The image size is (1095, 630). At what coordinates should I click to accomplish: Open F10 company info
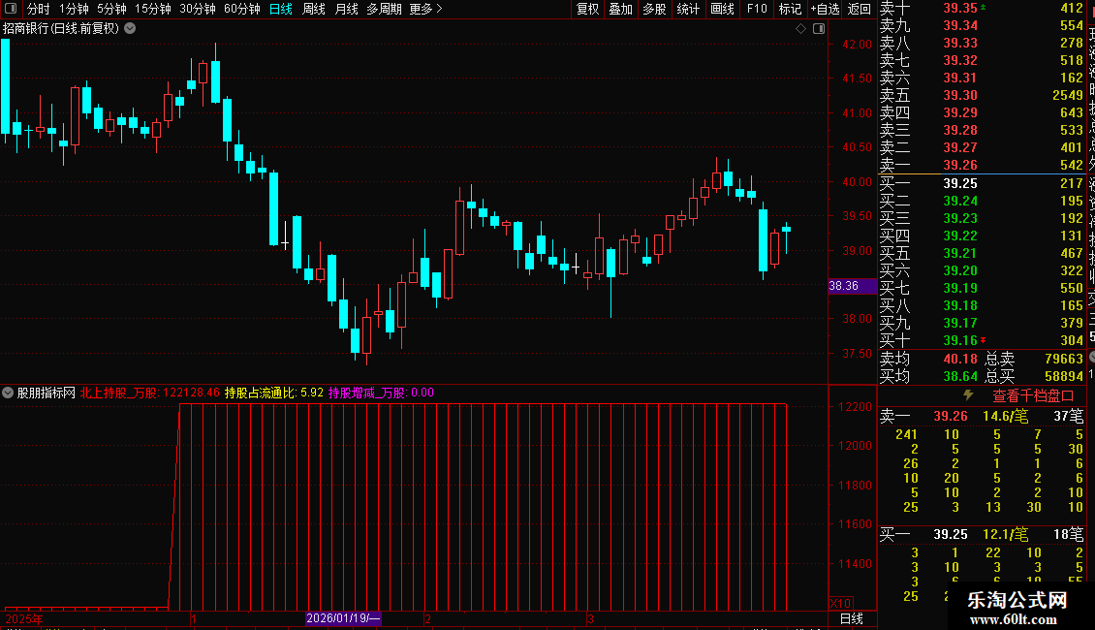tap(756, 9)
